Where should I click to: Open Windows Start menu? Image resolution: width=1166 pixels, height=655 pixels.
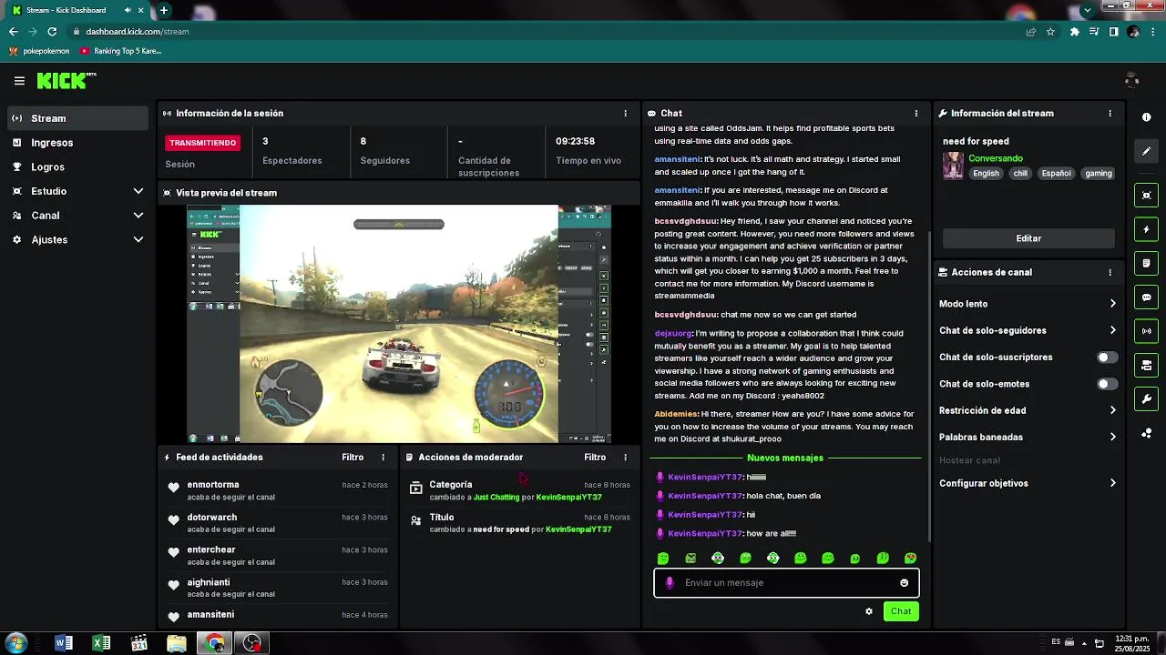pos(16,643)
